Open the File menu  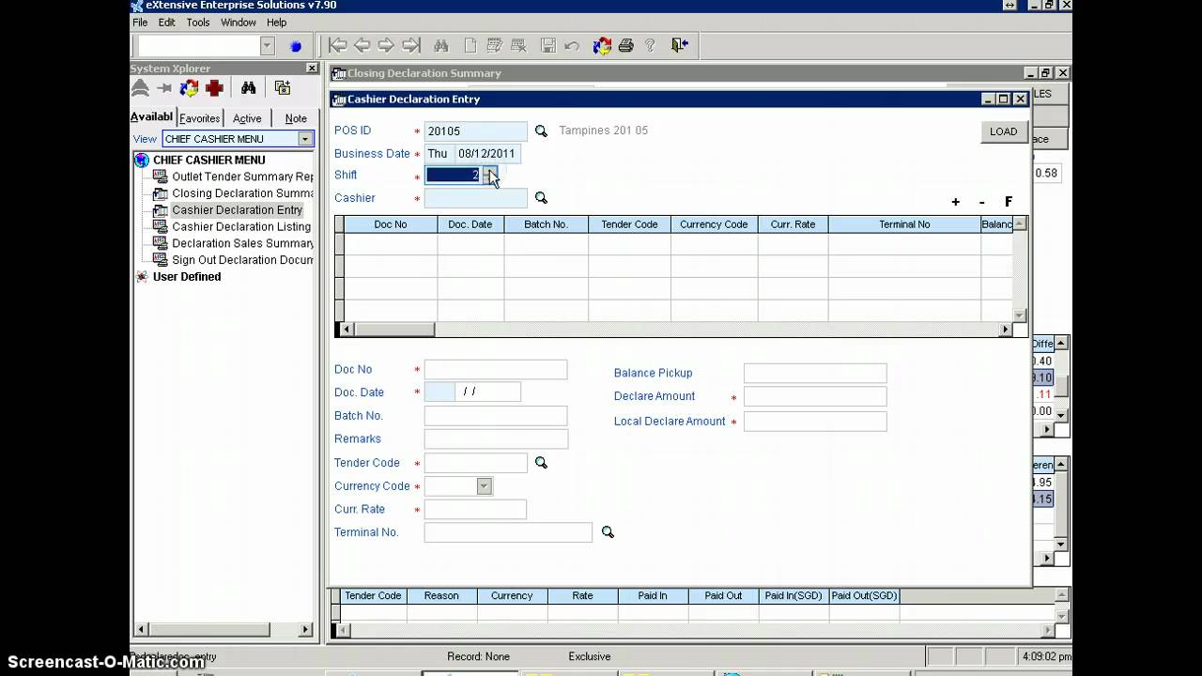(x=140, y=23)
